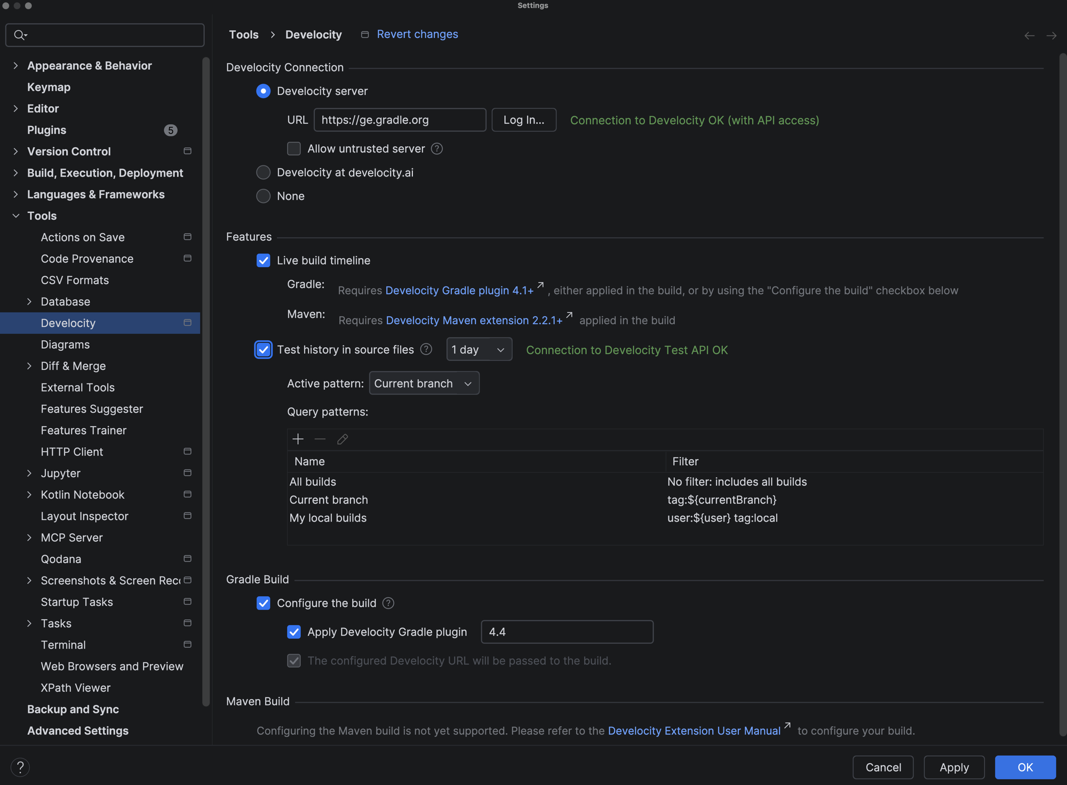Expand the Database node under Tools
This screenshot has height=785, width=1067.
pos(29,302)
